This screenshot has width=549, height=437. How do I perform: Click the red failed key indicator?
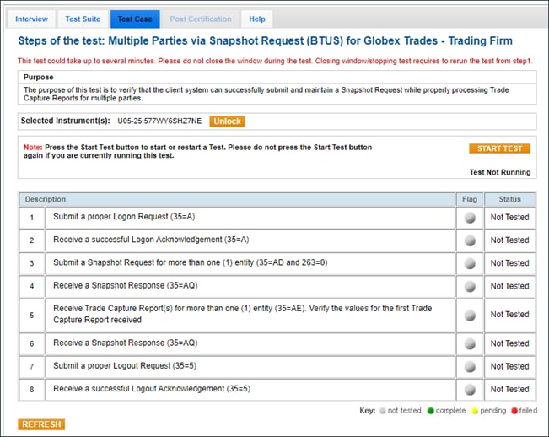click(513, 410)
